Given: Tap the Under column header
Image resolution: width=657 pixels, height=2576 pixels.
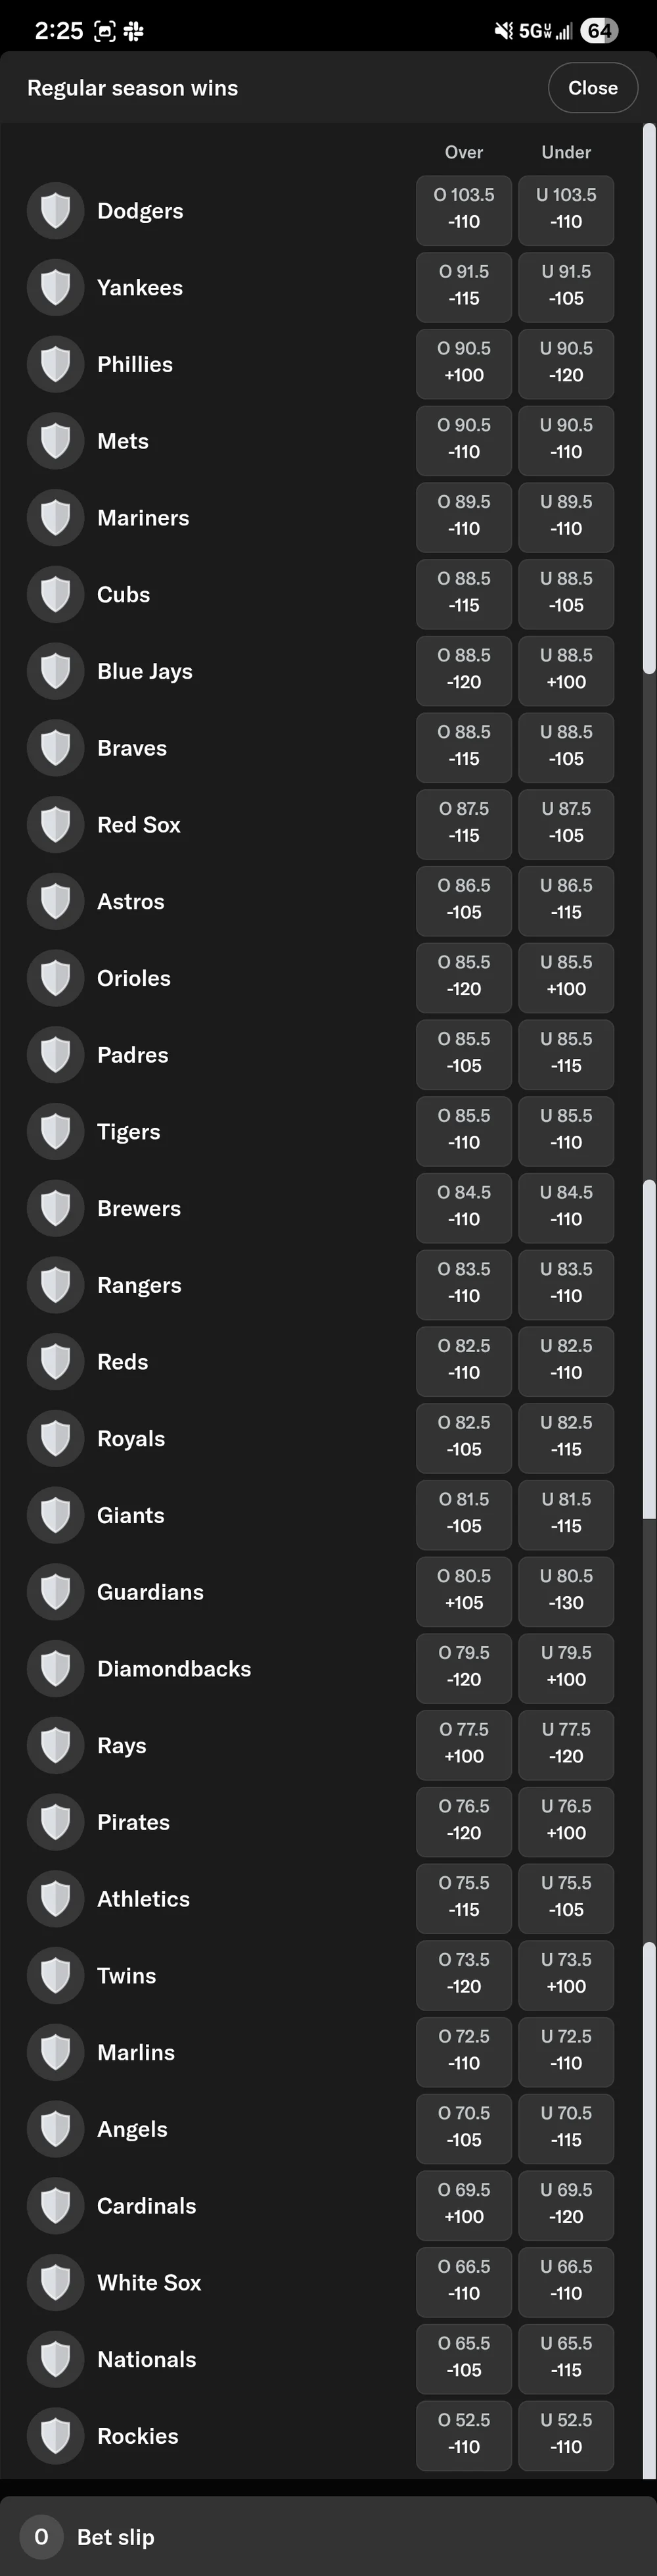Looking at the screenshot, I should click(566, 152).
